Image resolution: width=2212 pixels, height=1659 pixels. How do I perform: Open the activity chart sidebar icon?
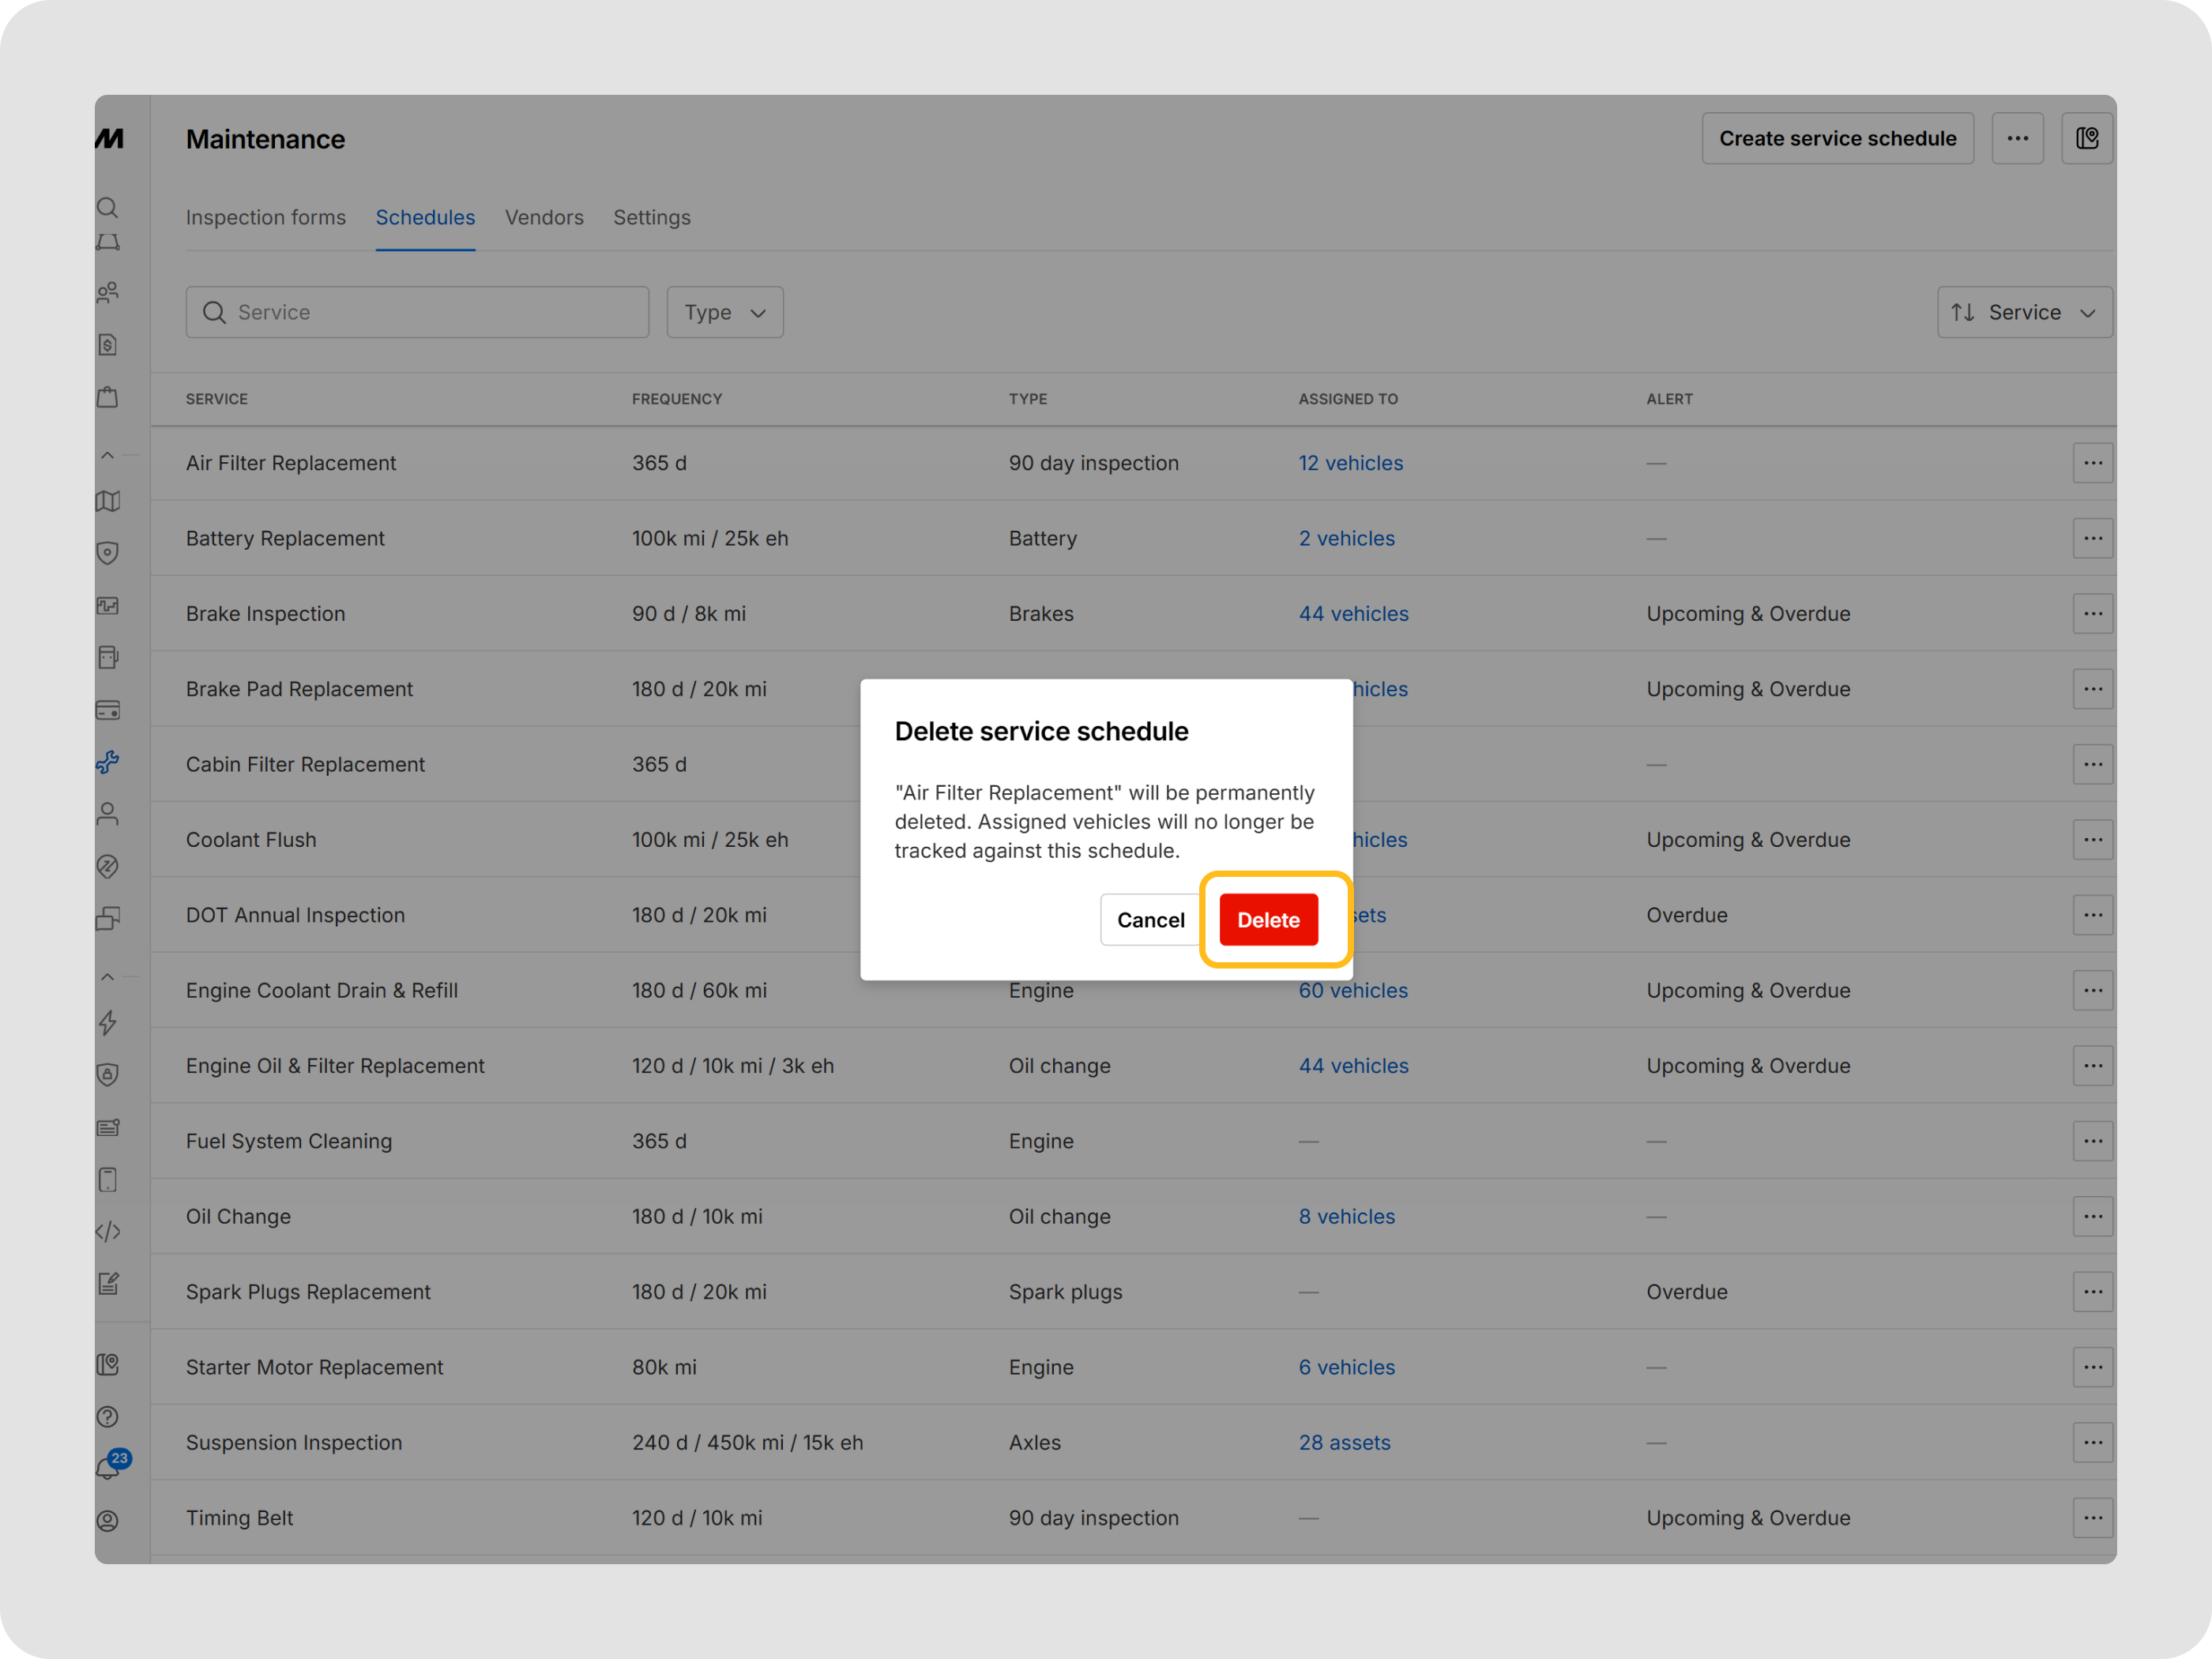tap(108, 605)
